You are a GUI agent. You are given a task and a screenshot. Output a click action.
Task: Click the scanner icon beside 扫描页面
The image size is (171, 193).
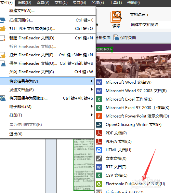3,20
